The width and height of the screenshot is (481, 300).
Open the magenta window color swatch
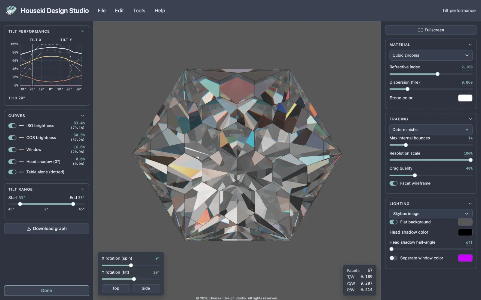pos(465,258)
